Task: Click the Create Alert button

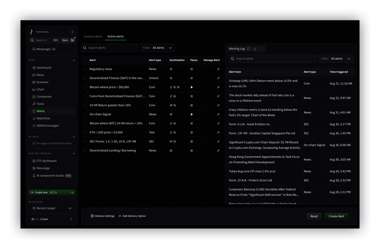Action: point(336,216)
